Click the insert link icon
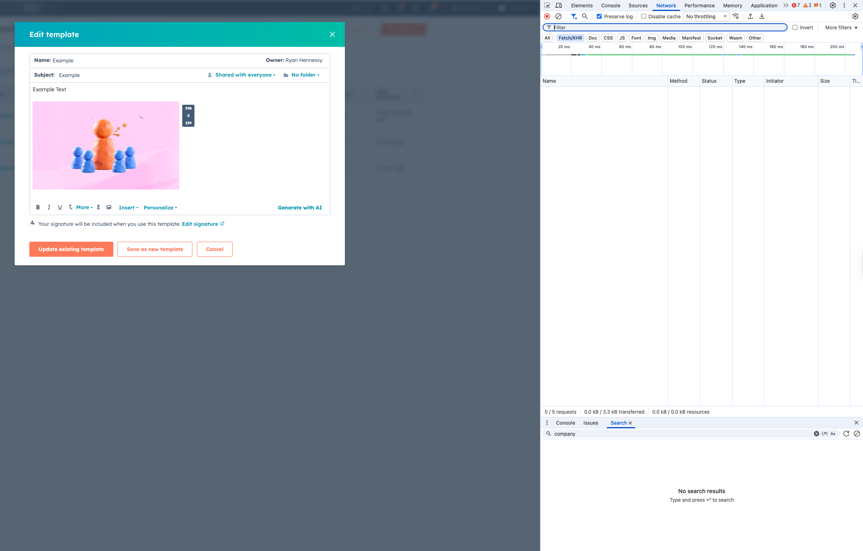863x551 pixels. [98, 207]
